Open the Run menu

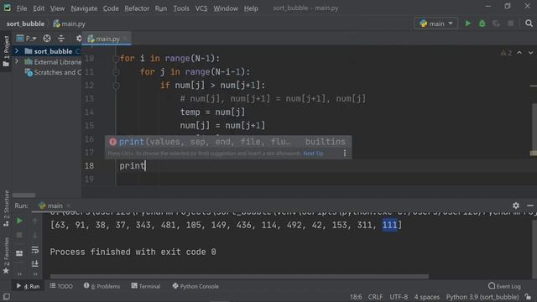coord(160,8)
